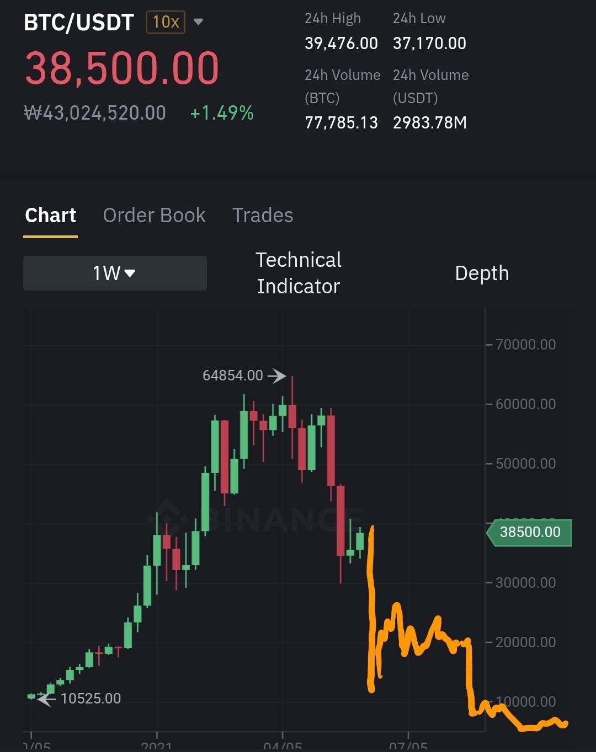Switch to the Order Book tab
This screenshot has height=752, width=596.
click(x=154, y=215)
